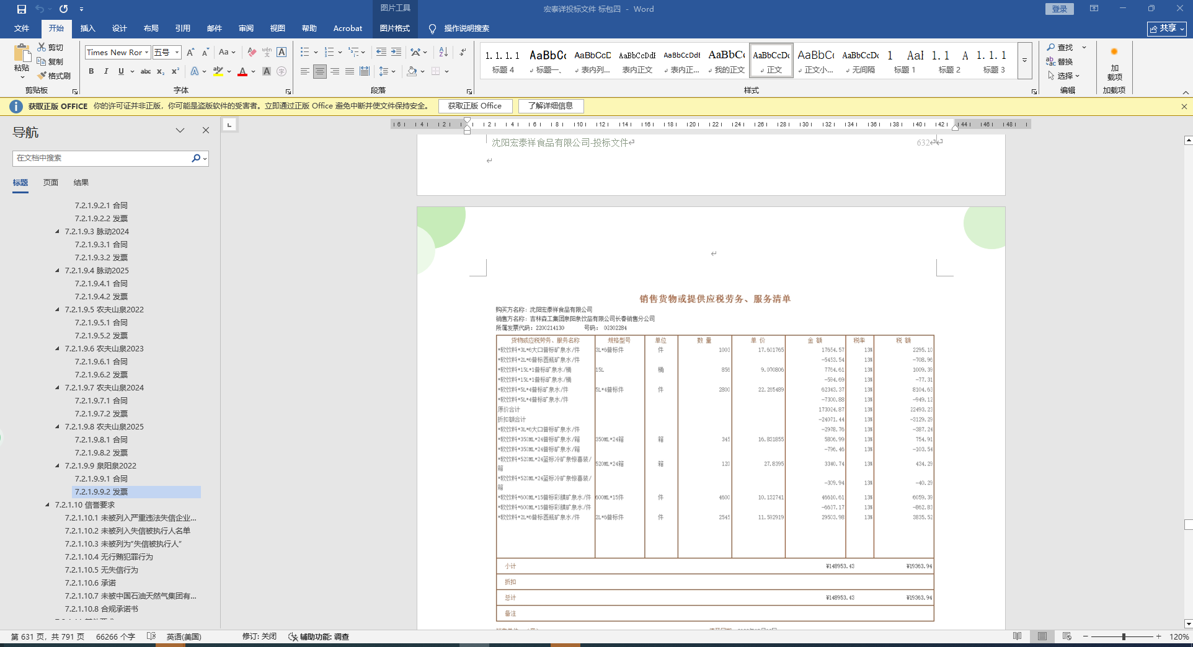Apply the yellow text highlight color
The width and height of the screenshot is (1193, 647).
[x=218, y=72]
